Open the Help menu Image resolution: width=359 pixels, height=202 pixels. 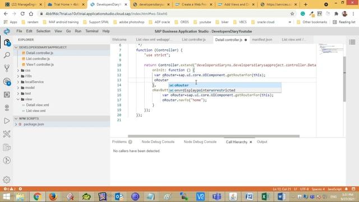coord(106,31)
